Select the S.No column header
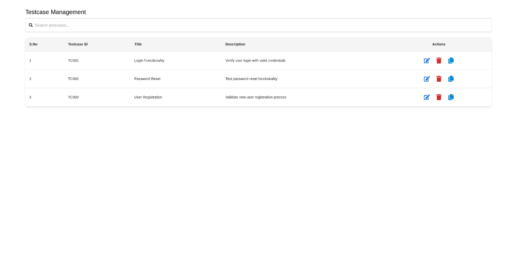Image resolution: width=517 pixels, height=271 pixels. pos(33,44)
